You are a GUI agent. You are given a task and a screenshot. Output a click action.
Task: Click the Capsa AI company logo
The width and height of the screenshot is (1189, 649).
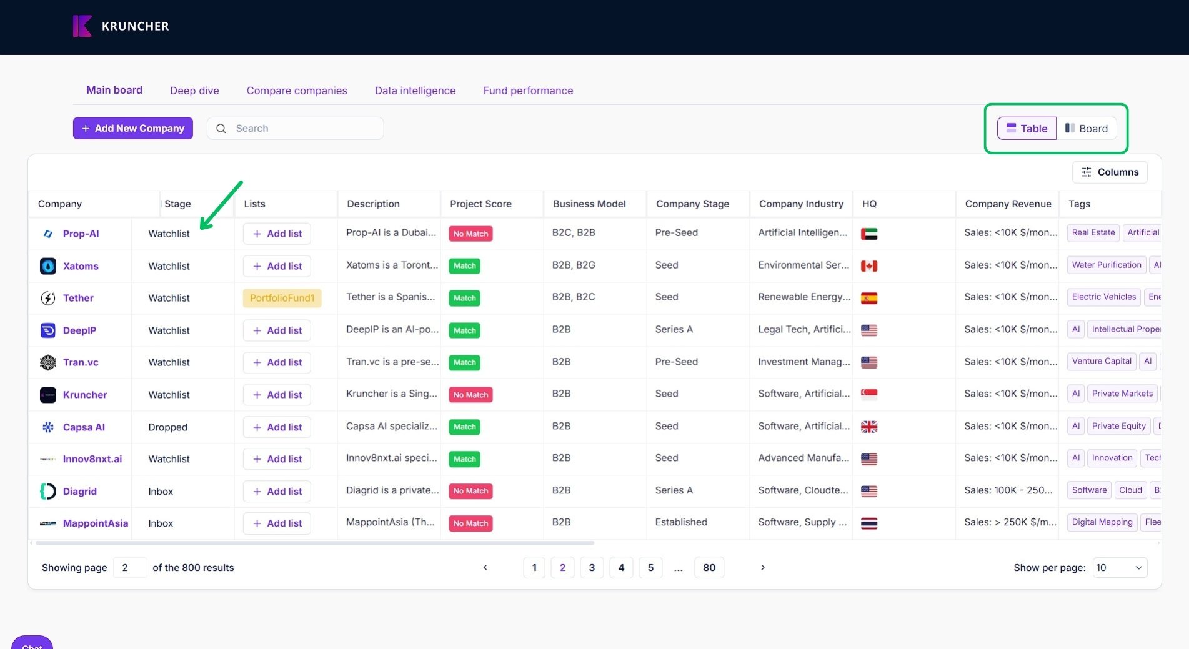(x=48, y=427)
